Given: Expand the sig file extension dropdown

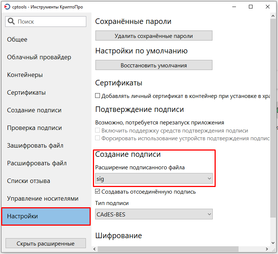Looking at the screenshot, I should (154, 179).
